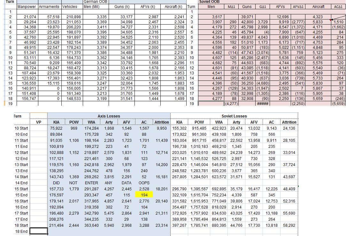Viewport: 346px width, 236px height.
Task: Select Soviet WIA value 880,395
Action: [219, 225]
